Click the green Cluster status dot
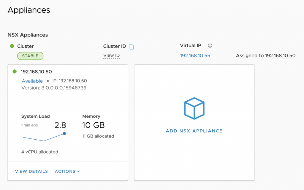This screenshot has width=304, height=190. tap(12, 46)
